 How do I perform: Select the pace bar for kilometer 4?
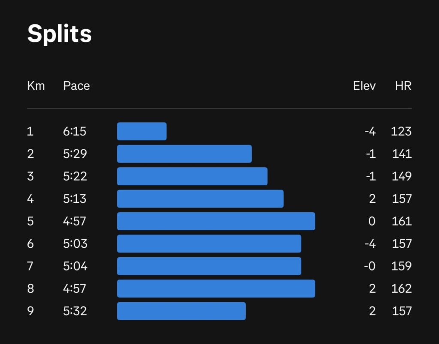200,199
